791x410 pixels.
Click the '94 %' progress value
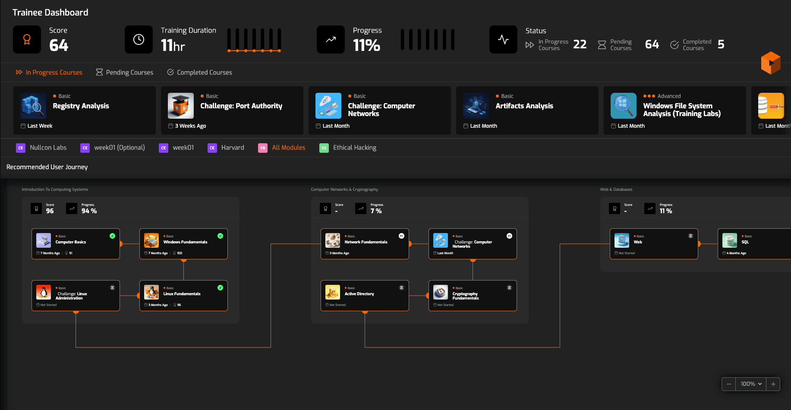click(89, 211)
